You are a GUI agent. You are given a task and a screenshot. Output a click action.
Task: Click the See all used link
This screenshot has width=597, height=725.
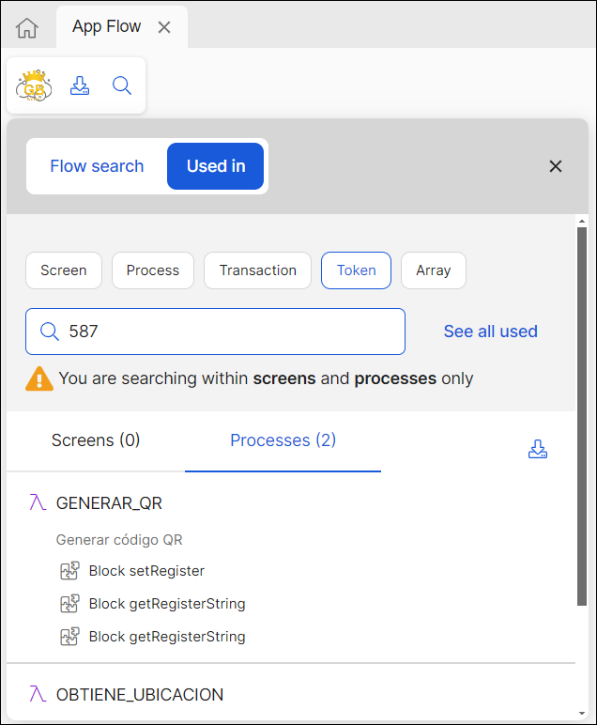click(x=491, y=332)
